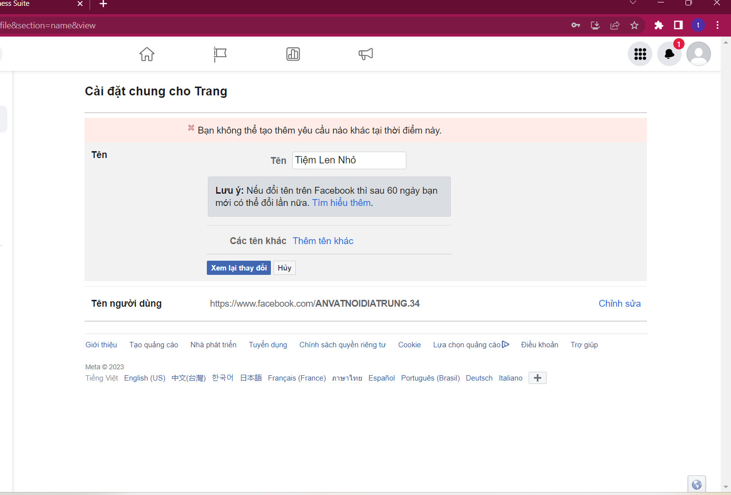The image size is (731, 495).
Task: Switch language to Español
Action: coord(381,378)
